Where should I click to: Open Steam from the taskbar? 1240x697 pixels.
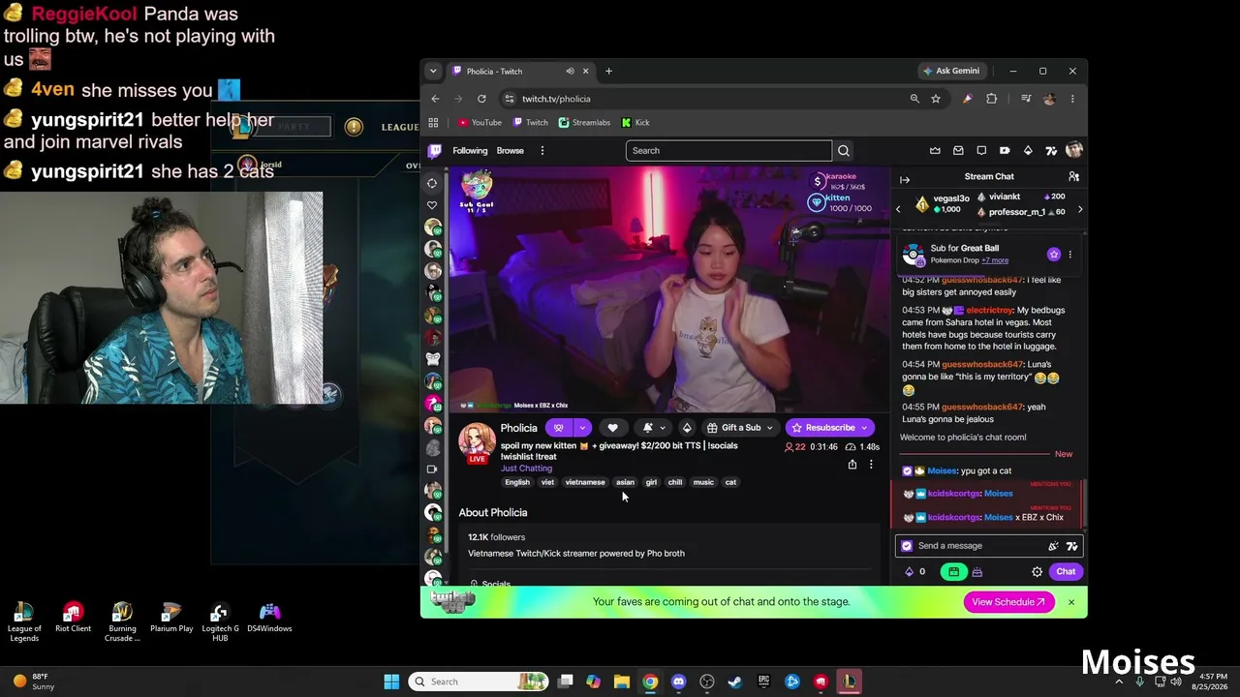click(735, 682)
